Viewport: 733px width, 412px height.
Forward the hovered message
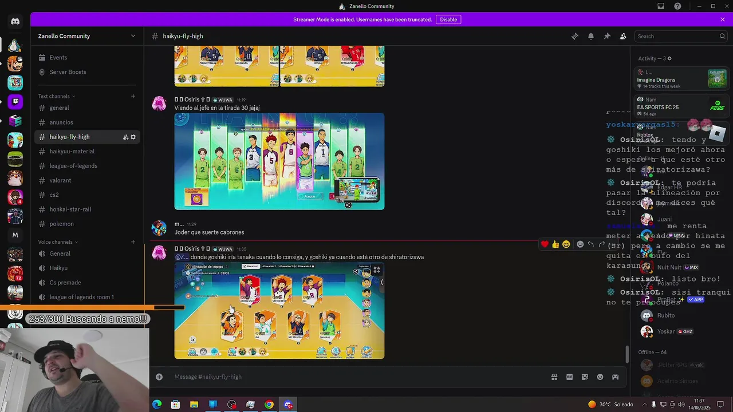(x=602, y=244)
